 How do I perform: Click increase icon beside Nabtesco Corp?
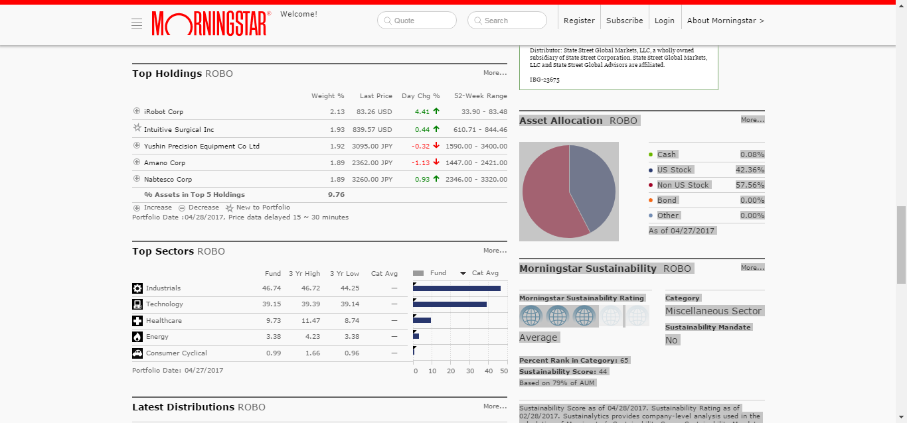pos(137,179)
